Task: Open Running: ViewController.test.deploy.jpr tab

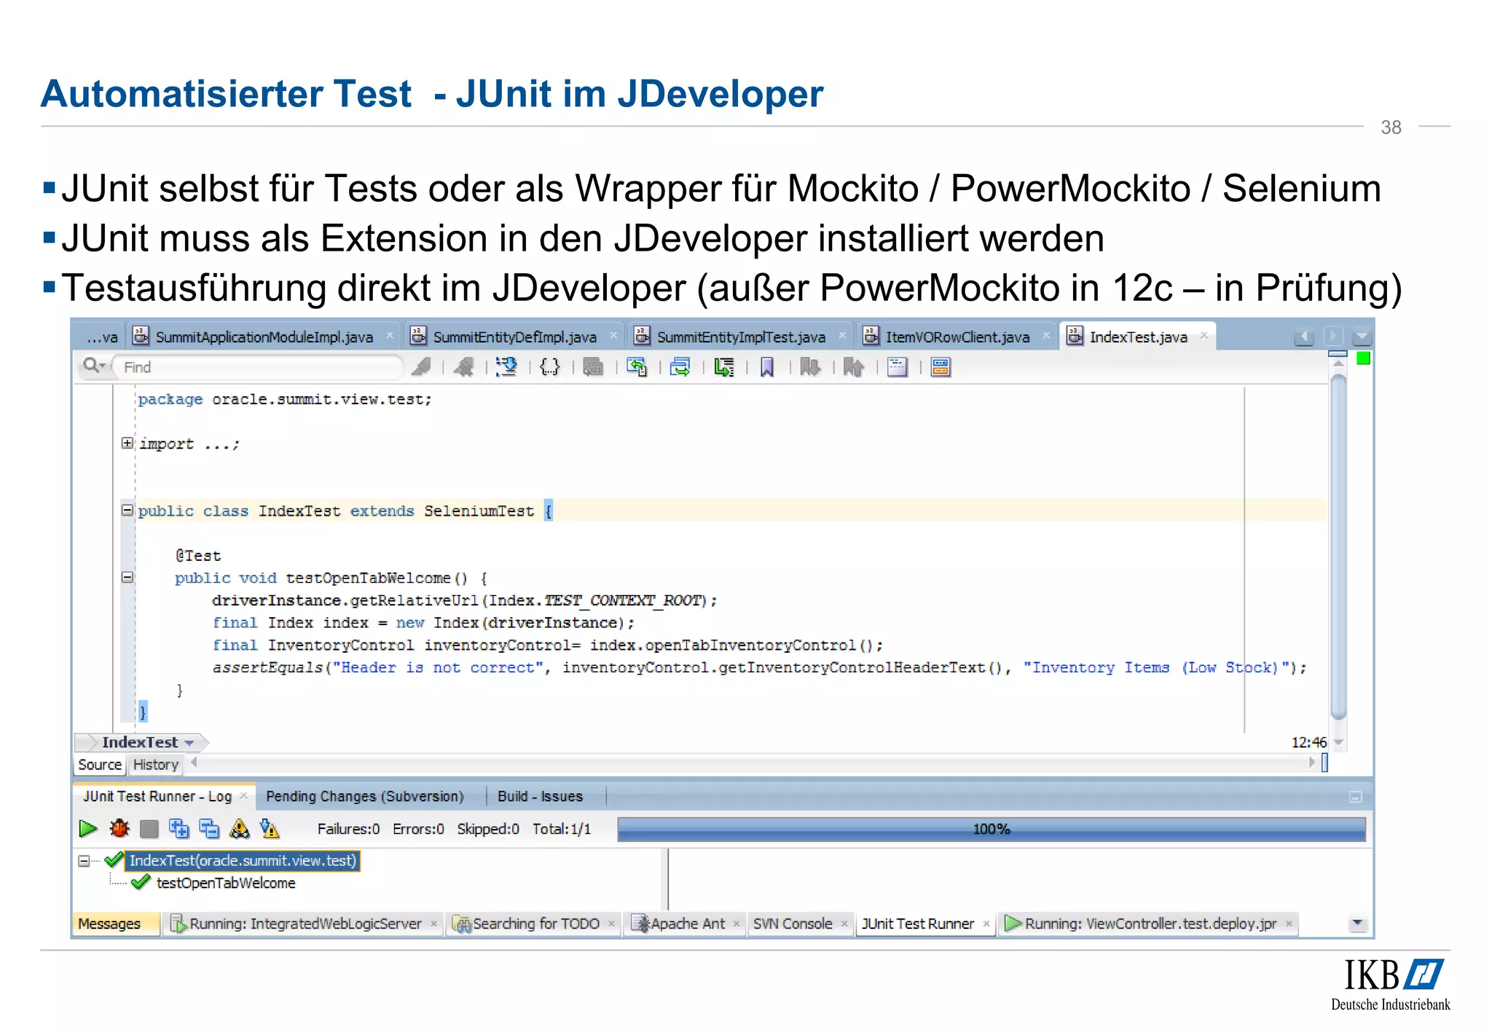Action: pos(1150,924)
